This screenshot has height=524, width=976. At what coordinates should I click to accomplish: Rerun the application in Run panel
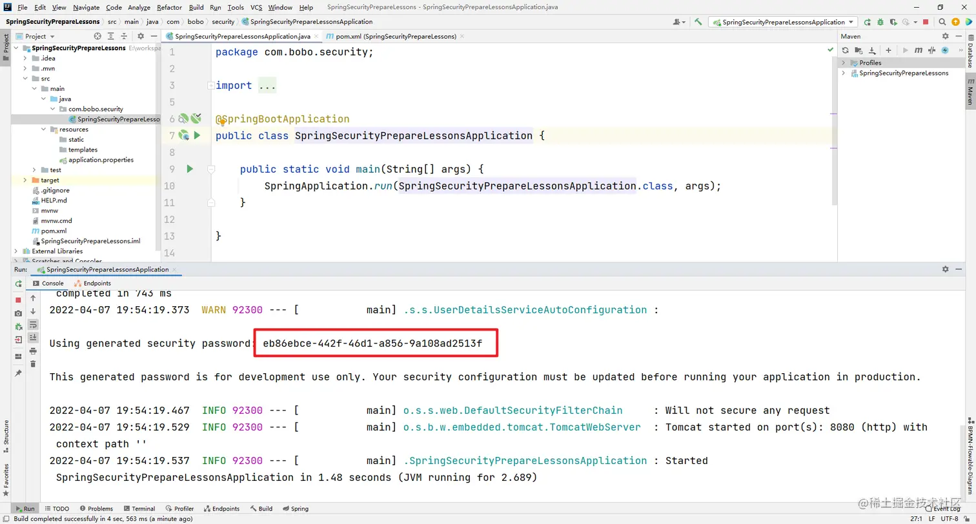[x=18, y=284]
